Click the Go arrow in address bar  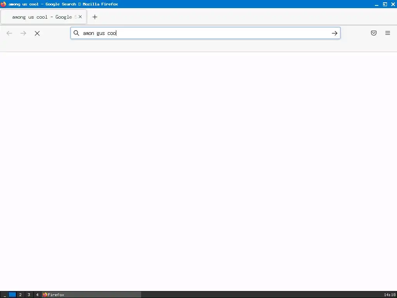[x=335, y=33]
